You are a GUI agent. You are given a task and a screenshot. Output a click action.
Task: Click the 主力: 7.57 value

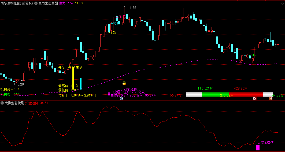pos(66,3)
